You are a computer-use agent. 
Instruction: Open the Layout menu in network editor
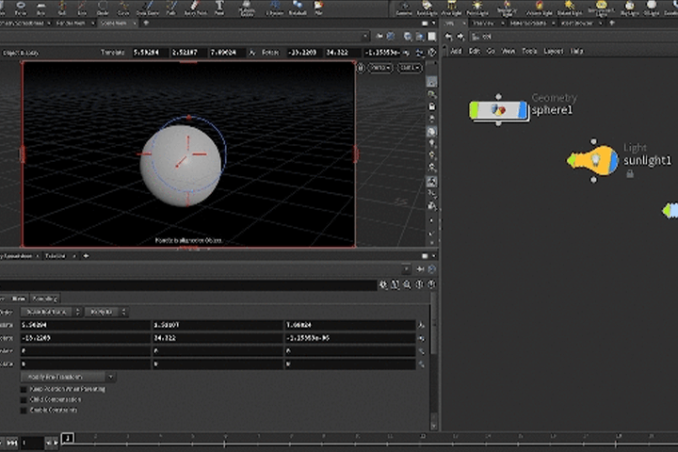point(553,51)
